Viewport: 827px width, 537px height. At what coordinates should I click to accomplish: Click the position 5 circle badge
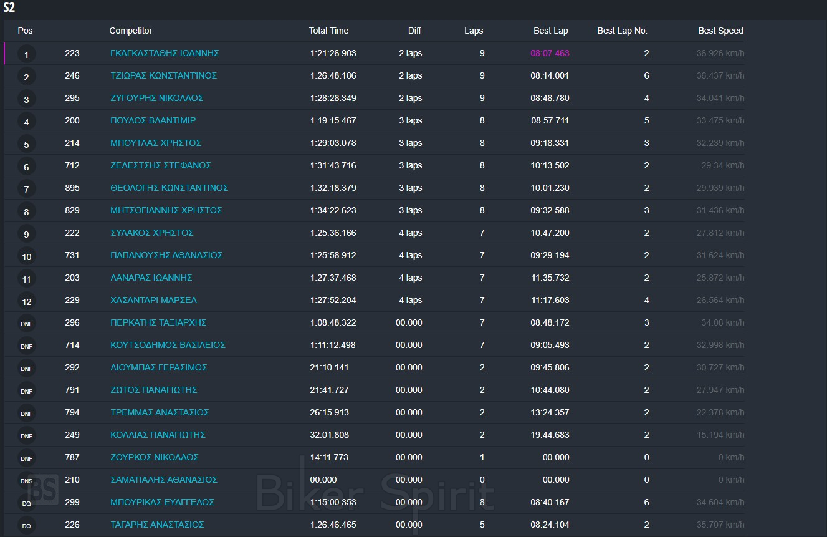pyautogui.click(x=26, y=144)
